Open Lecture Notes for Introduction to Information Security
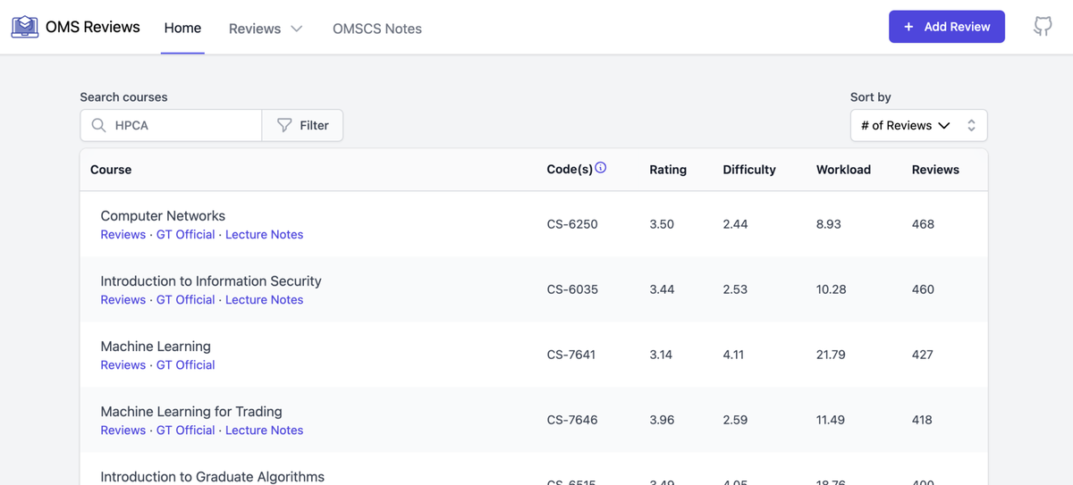Image resolution: width=1073 pixels, height=485 pixels. coord(264,300)
